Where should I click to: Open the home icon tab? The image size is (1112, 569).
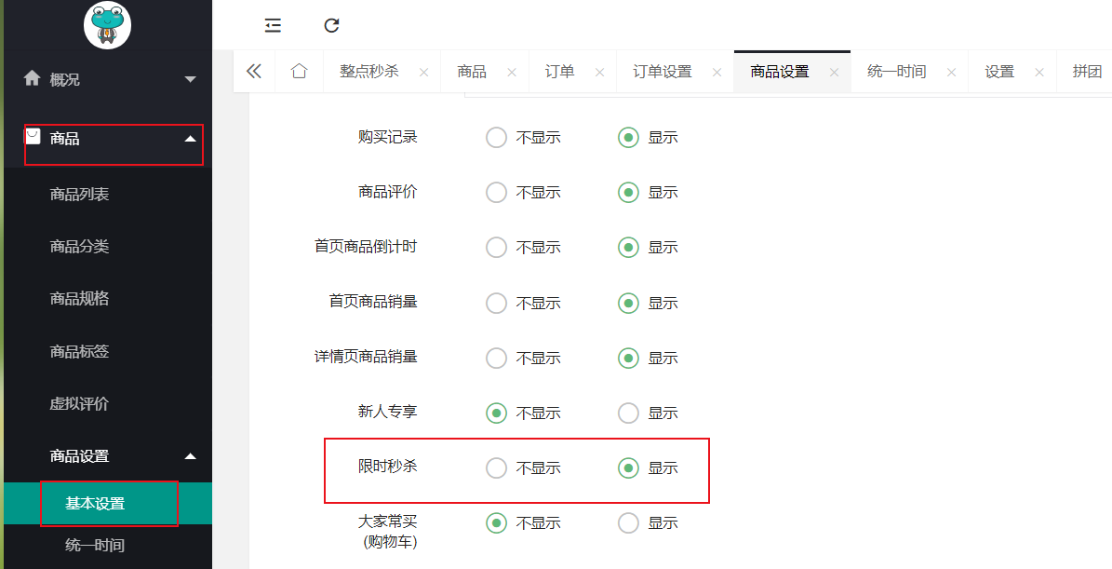point(300,71)
